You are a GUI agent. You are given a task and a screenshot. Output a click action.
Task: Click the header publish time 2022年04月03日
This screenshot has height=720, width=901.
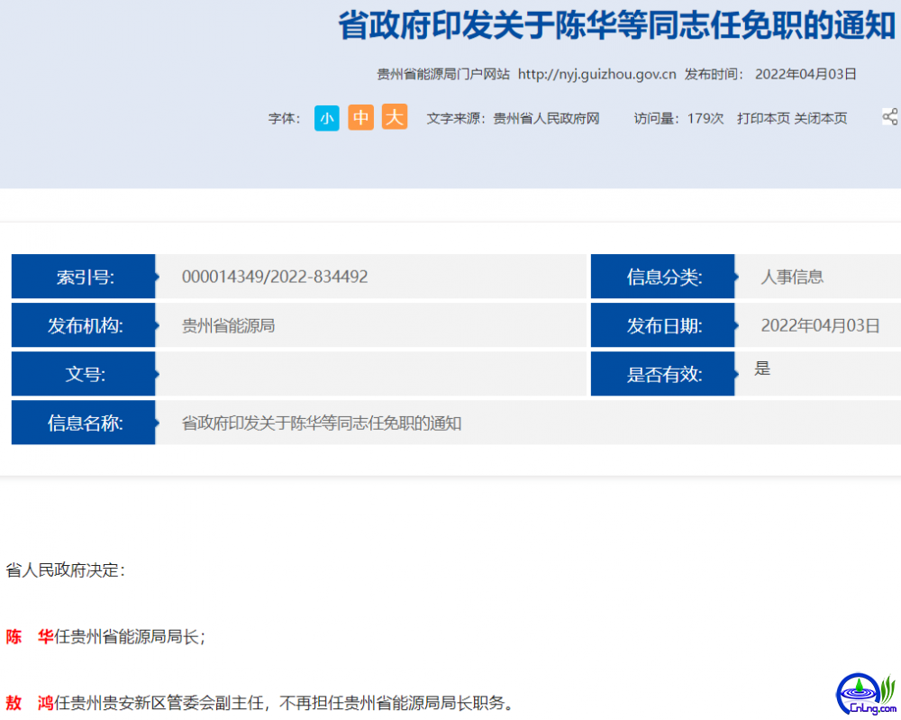[805, 74]
